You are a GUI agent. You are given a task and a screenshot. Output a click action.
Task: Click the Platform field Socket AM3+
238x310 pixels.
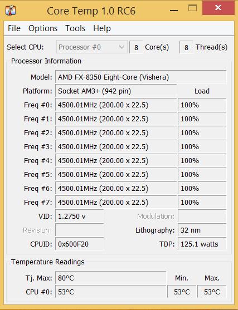click(x=116, y=91)
